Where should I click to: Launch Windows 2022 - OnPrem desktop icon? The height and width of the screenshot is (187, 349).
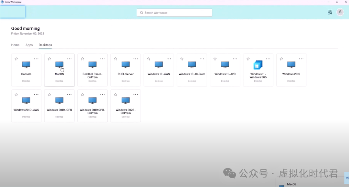(125, 100)
